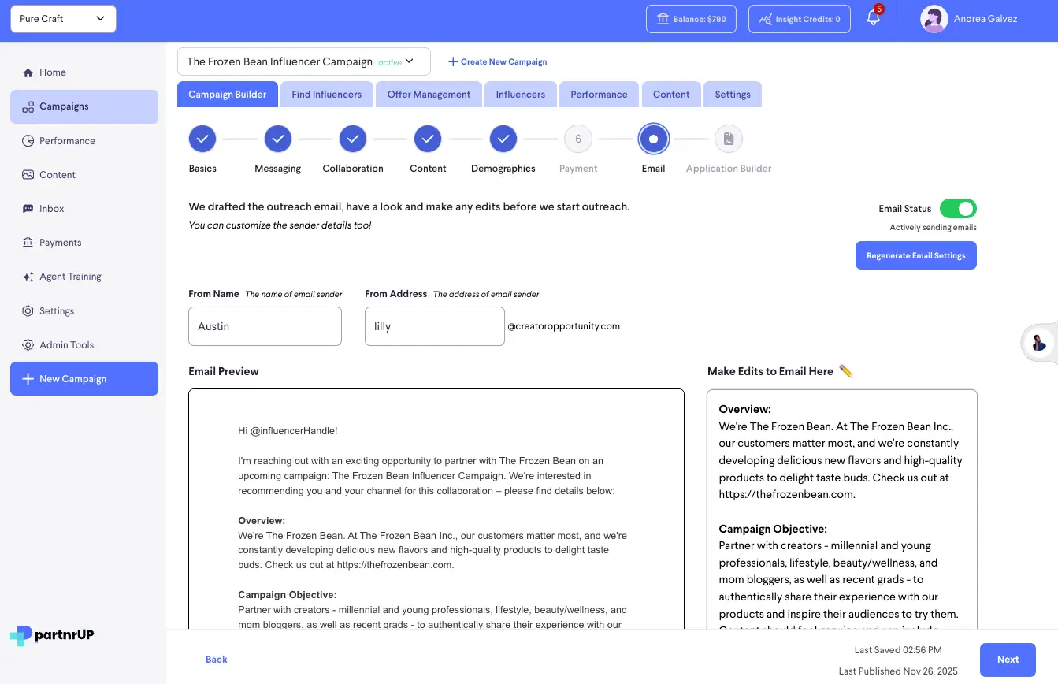Image resolution: width=1058 pixels, height=684 pixels.
Task: Jump to the Payment step in the stepper
Action: point(578,138)
